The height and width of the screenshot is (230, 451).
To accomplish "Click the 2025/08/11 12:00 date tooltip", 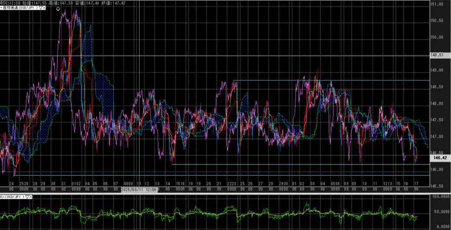I will click(139, 189).
